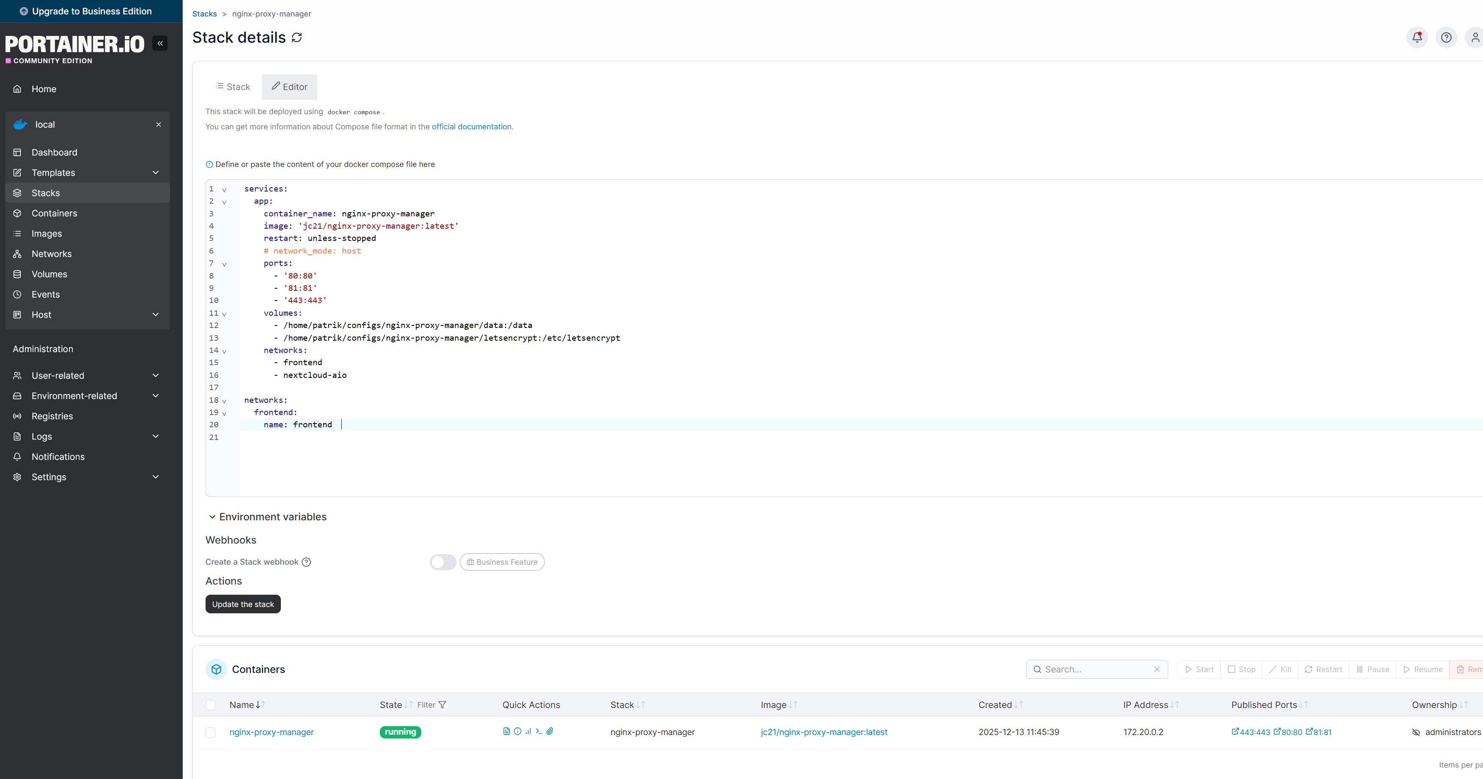Viewport: 1483px width, 779px height.
Task: Open the container exec console icon
Action: click(x=539, y=731)
